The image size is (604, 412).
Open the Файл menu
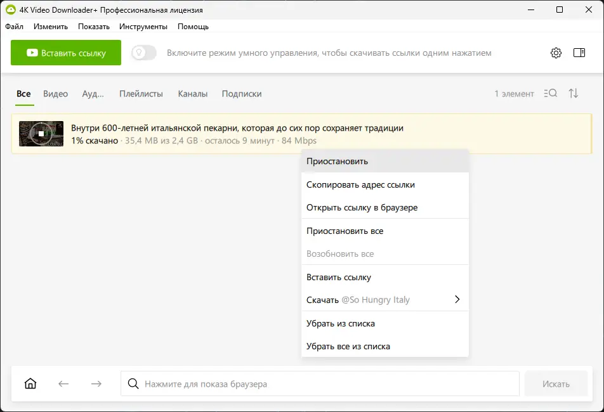coord(14,27)
